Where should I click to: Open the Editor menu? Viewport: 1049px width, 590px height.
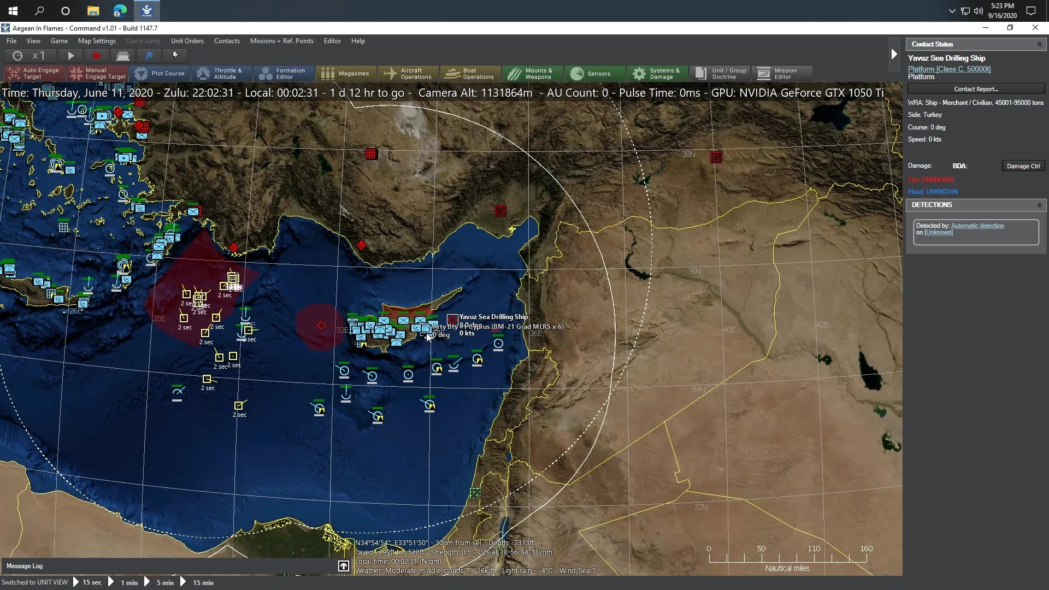[332, 41]
